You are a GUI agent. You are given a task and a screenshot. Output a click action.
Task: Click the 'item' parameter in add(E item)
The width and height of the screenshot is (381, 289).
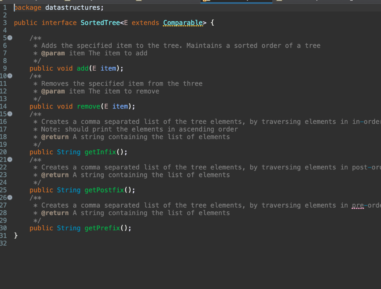pos(108,68)
